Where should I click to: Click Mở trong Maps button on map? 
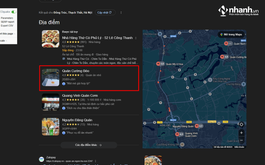coord(231,35)
